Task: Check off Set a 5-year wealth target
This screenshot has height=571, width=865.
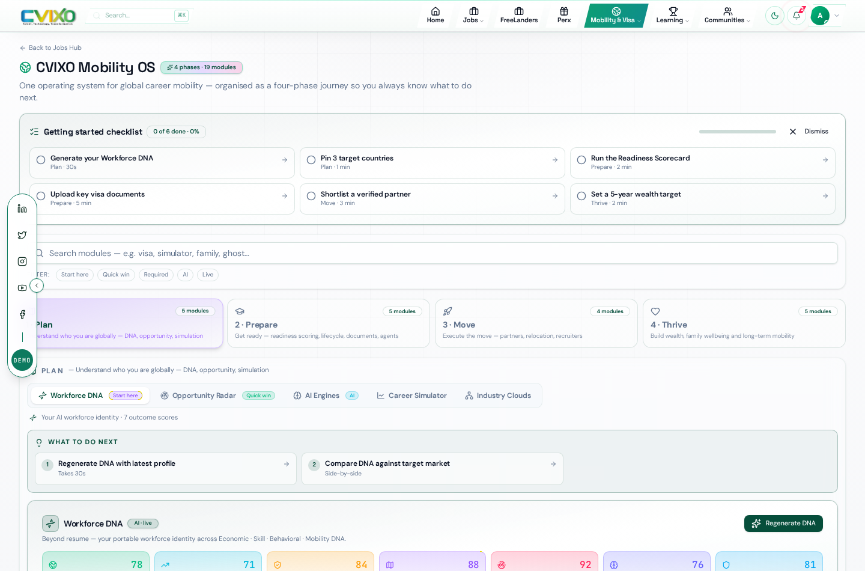Action: [581, 196]
